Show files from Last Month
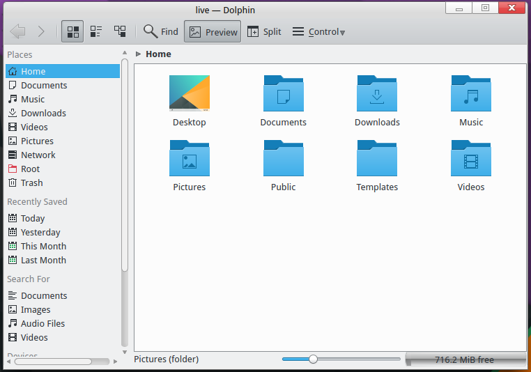The width and height of the screenshot is (531, 372). pyautogui.click(x=43, y=260)
